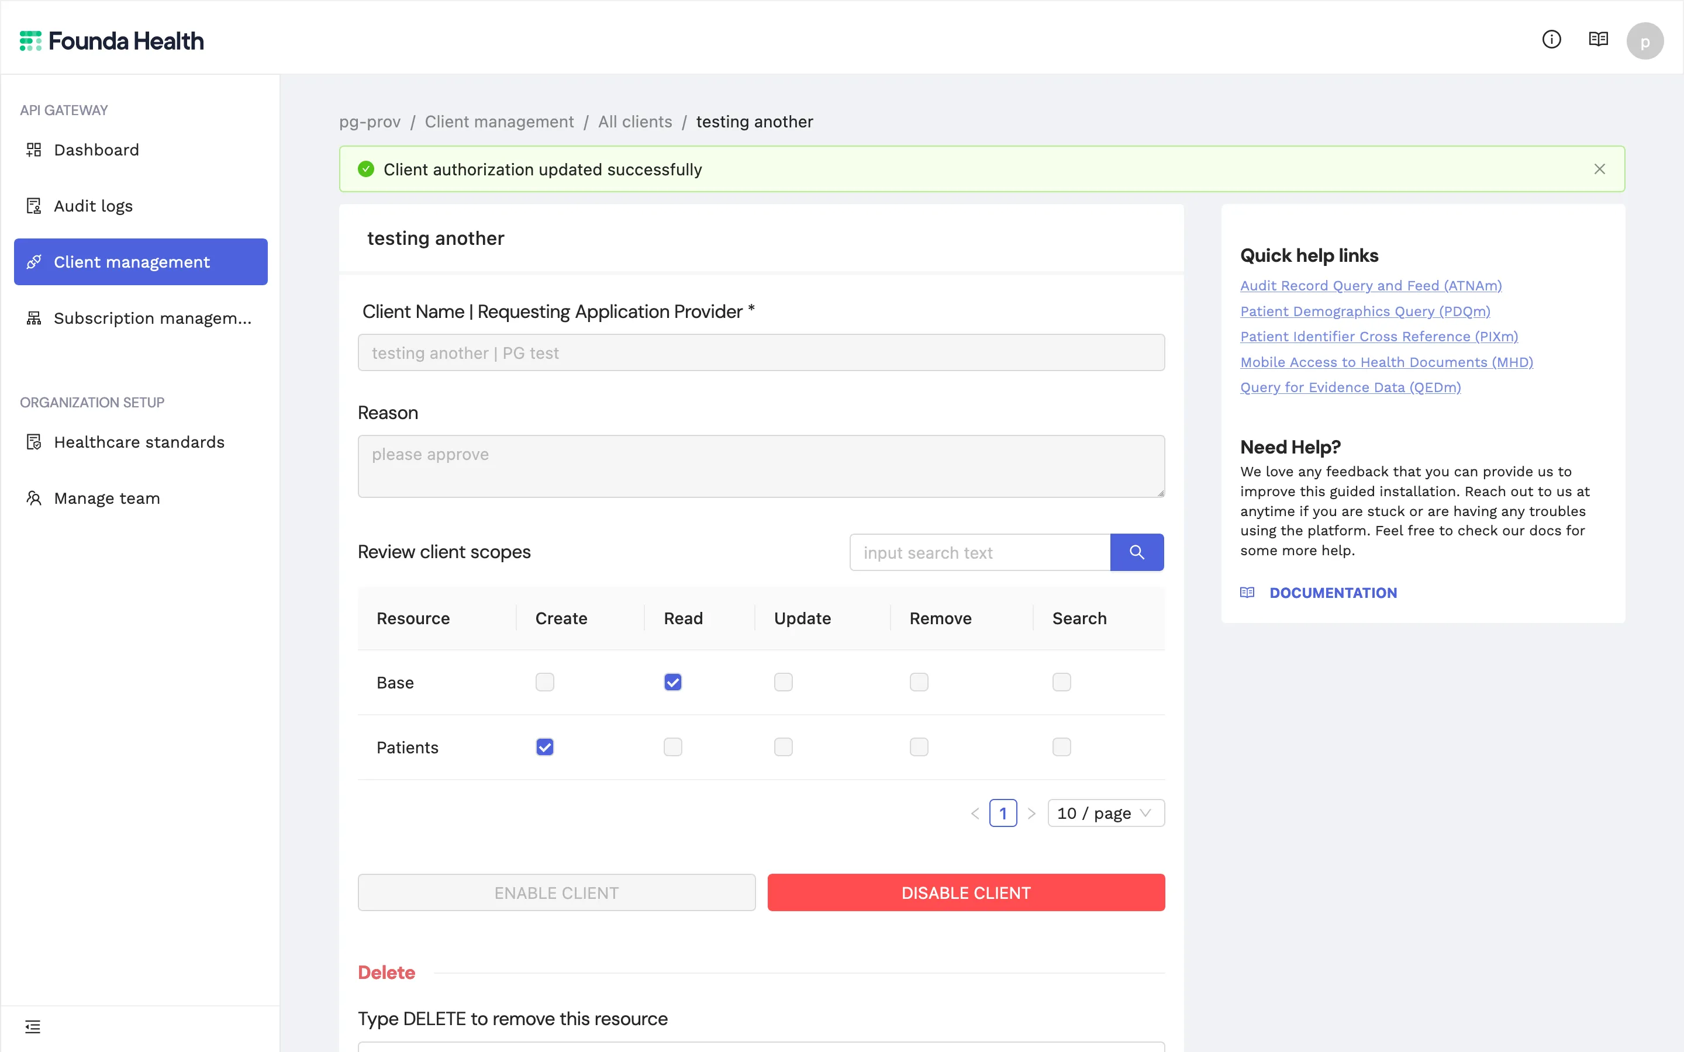Viewport: 1684px width, 1052px height.
Task: Go to pg-prov breadcrumb
Action: tap(370, 122)
